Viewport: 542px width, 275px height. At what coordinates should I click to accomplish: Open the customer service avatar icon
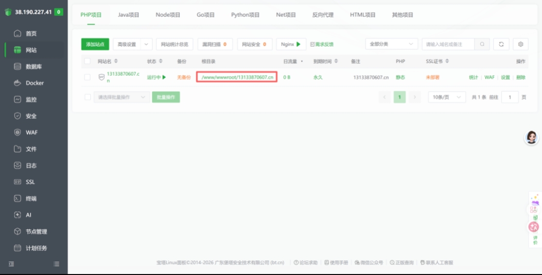click(532, 137)
